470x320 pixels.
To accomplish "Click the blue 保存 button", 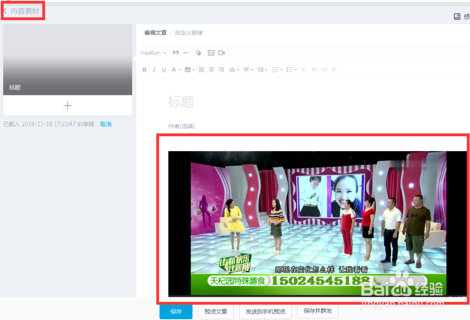I will click(x=176, y=312).
